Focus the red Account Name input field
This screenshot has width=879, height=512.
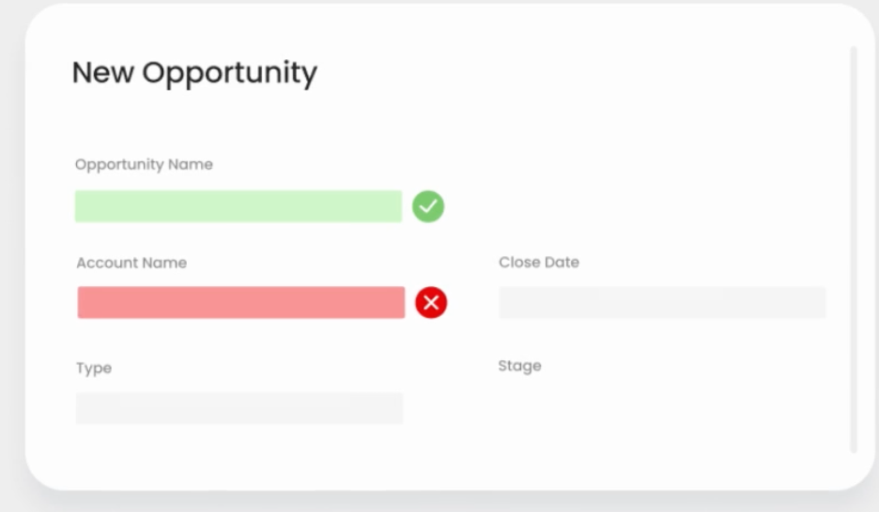[241, 302]
